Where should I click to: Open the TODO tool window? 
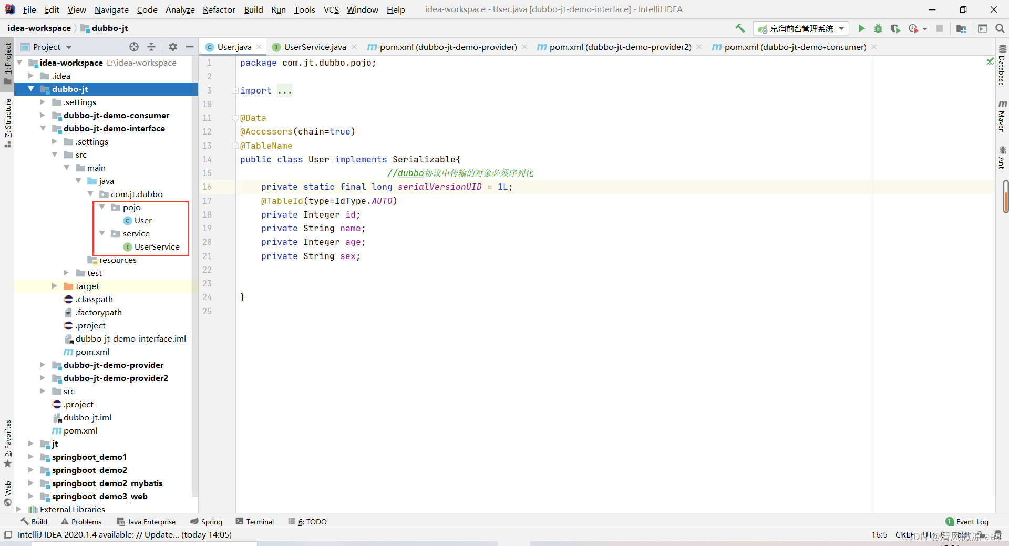pyautogui.click(x=307, y=522)
